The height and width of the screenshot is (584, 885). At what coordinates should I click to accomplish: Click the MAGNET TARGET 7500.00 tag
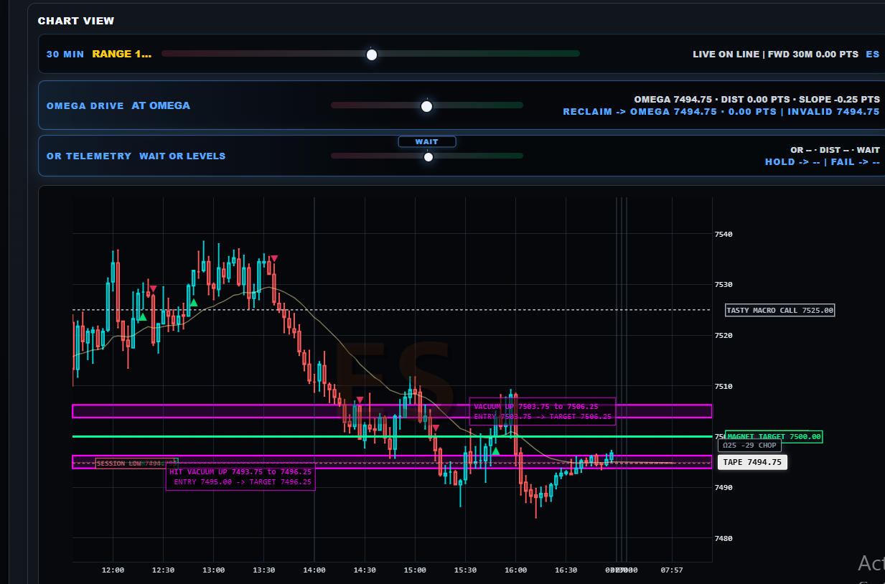(774, 436)
